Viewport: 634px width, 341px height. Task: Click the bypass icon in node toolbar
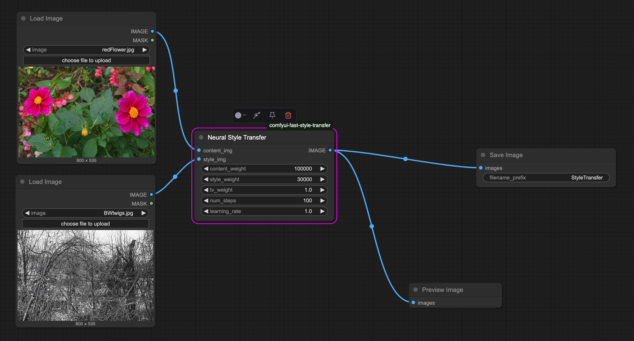coord(257,115)
